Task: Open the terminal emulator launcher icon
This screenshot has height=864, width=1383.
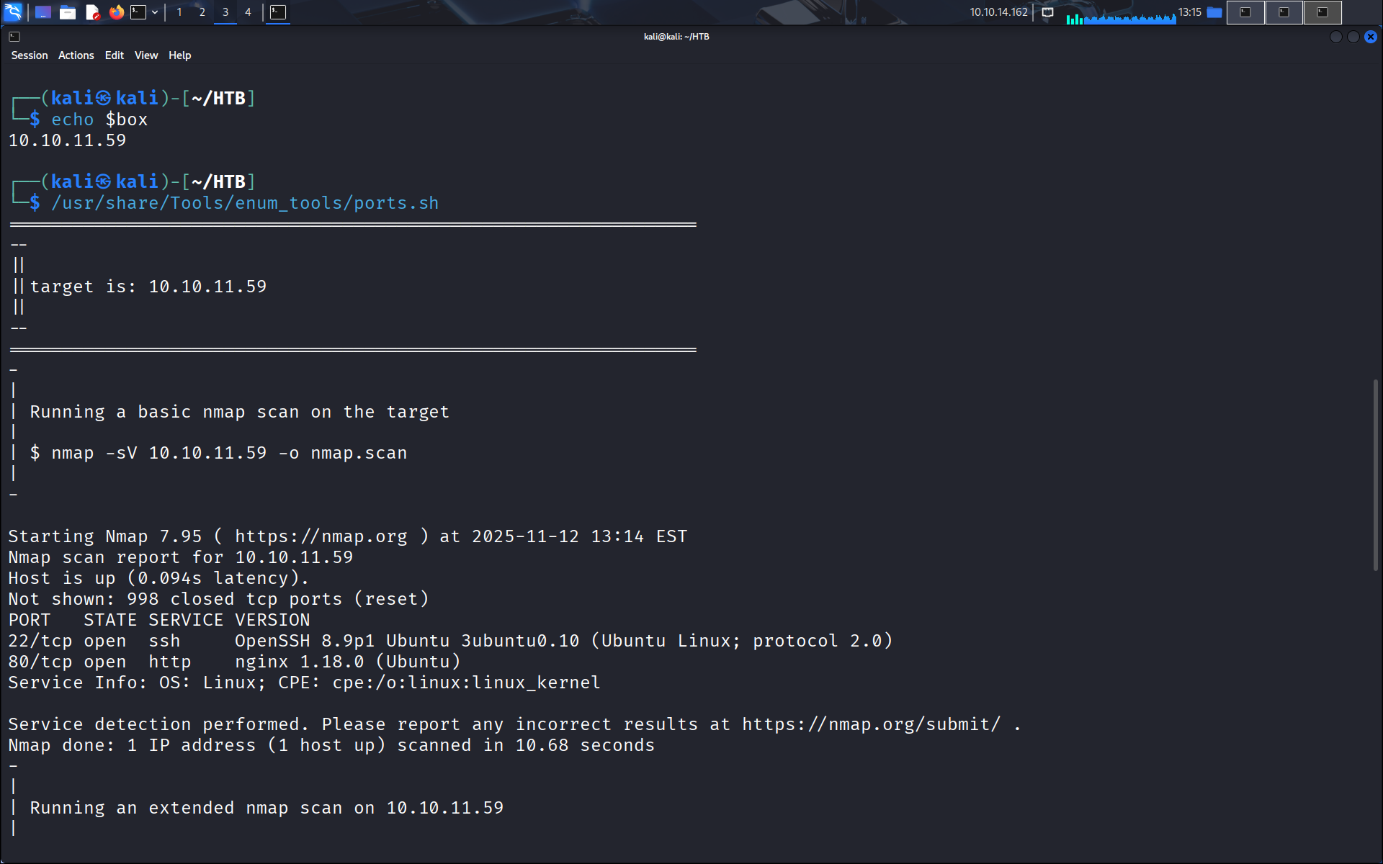Action: [x=138, y=12]
